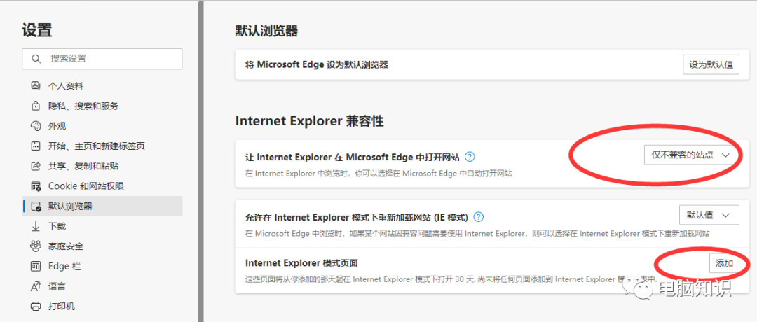
Task: Select 默认浏览器 in sidebar
Action: pyautogui.click(x=102, y=206)
